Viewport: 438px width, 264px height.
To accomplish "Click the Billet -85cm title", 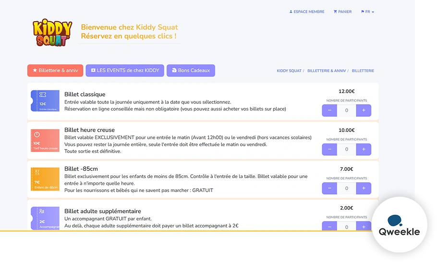I will pos(81,169).
